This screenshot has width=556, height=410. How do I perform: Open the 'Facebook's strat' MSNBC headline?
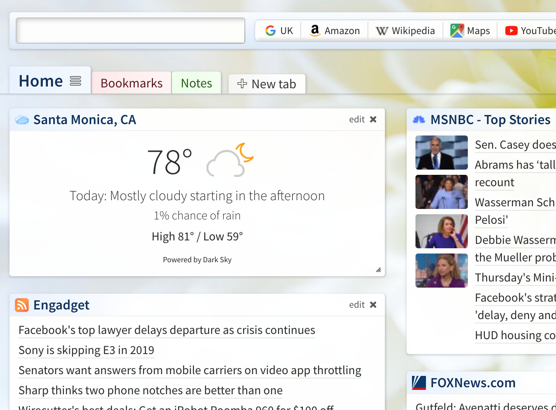click(x=515, y=306)
